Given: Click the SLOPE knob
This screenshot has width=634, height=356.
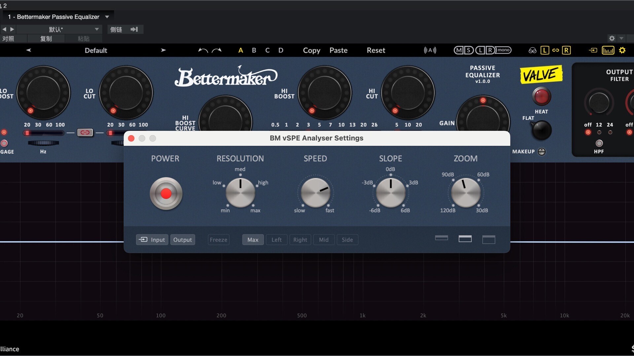Looking at the screenshot, I should pos(391,193).
